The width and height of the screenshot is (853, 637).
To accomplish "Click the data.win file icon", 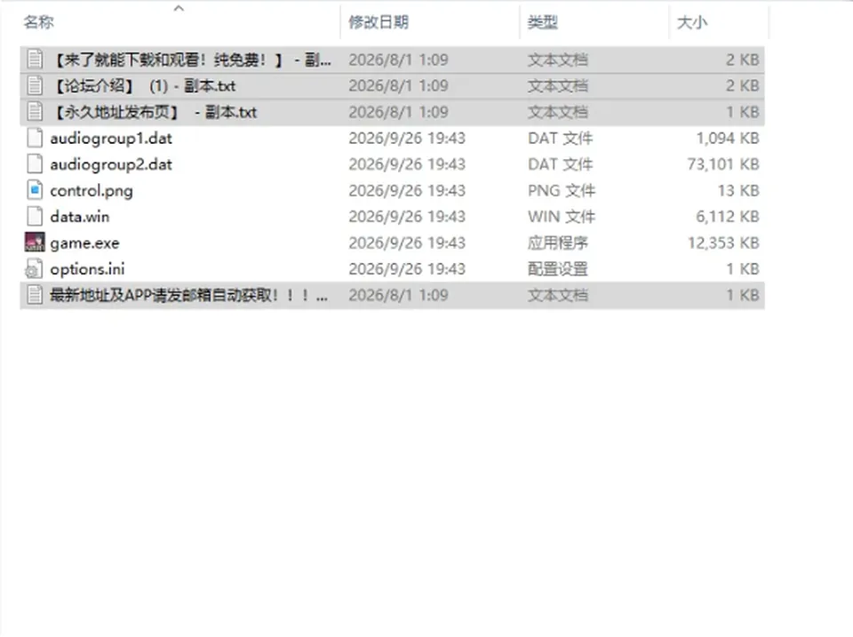I will pos(35,217).
